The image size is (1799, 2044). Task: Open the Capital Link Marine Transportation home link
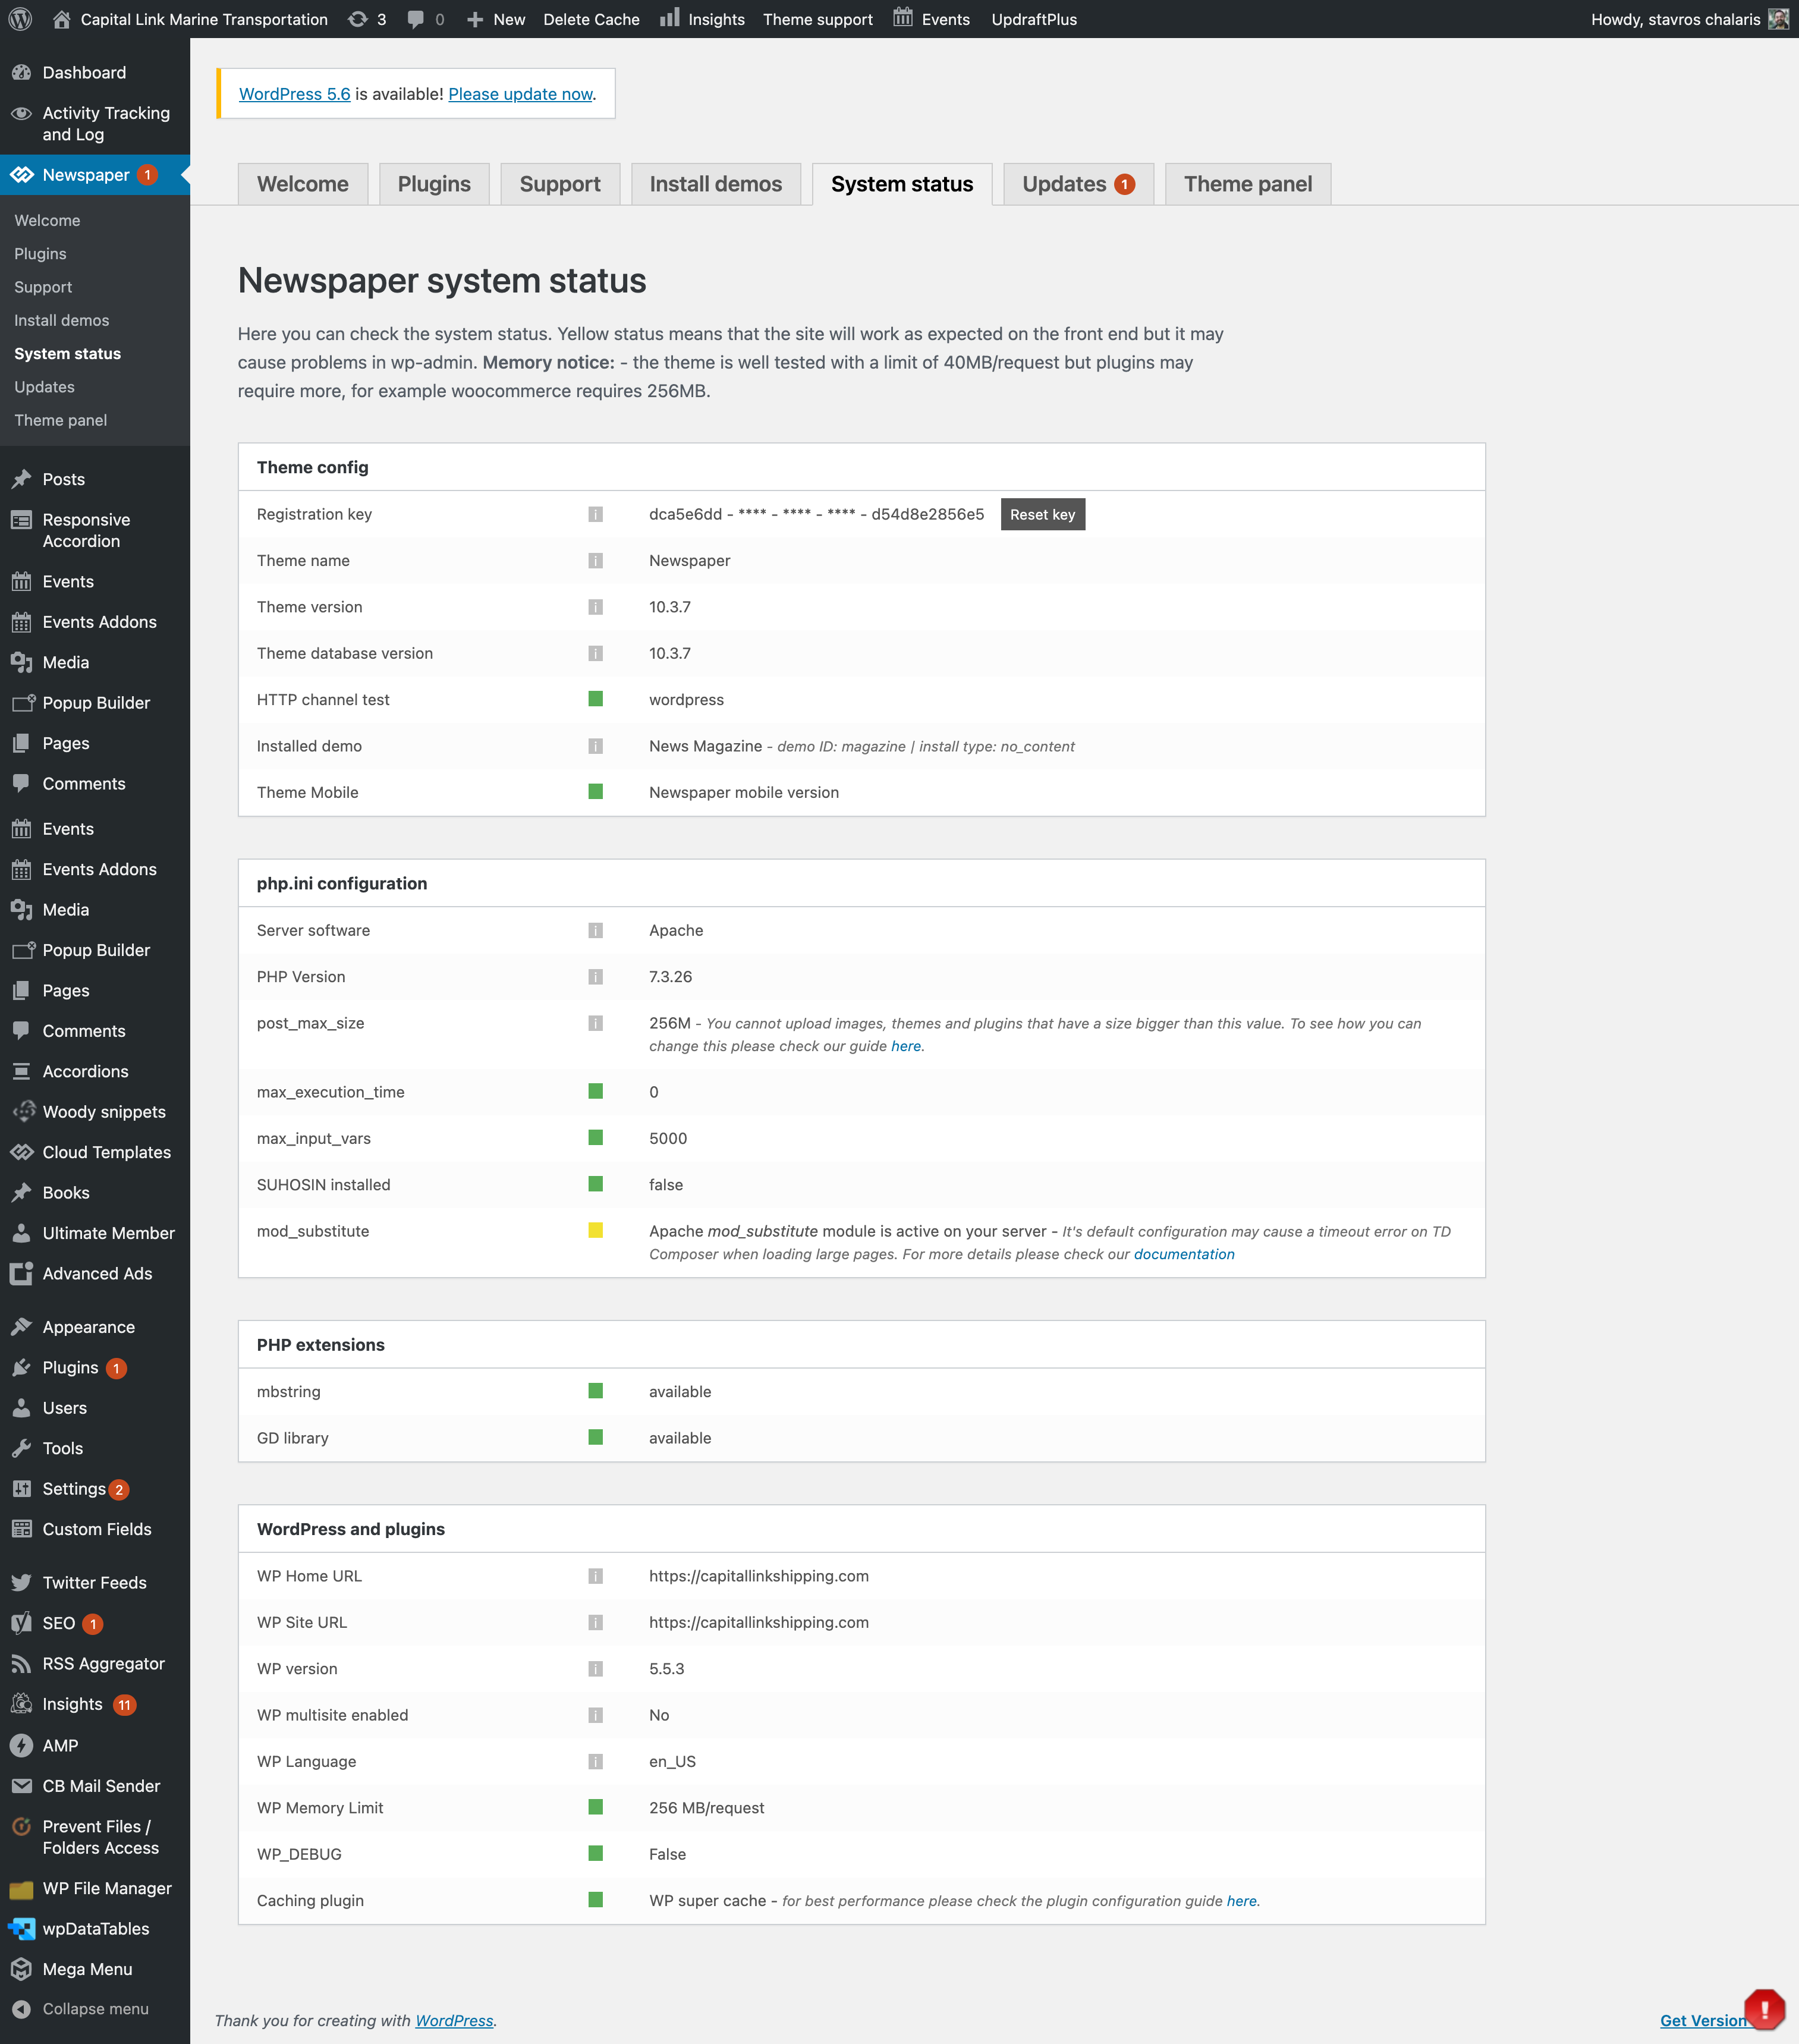[190, 19]
